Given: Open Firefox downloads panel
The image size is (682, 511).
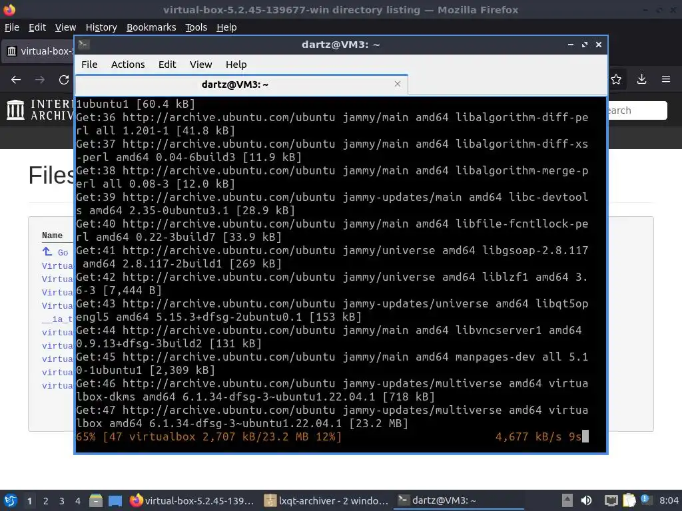Looking at the screenshot, I should 641,79.
